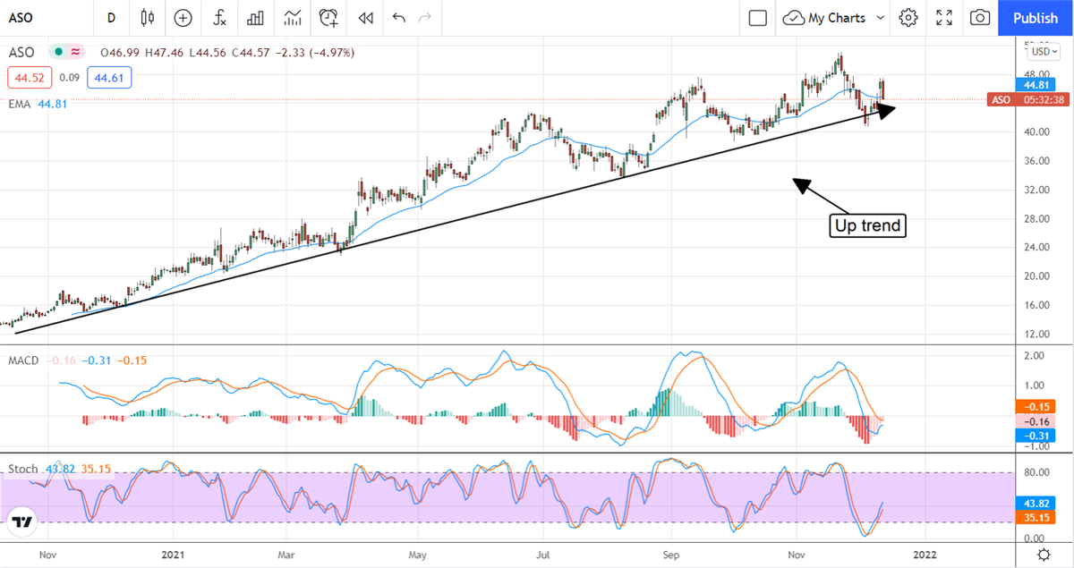The image size is (1074, 568).
Task: Open the financials bar chart icon
Action: click(256, 18)
